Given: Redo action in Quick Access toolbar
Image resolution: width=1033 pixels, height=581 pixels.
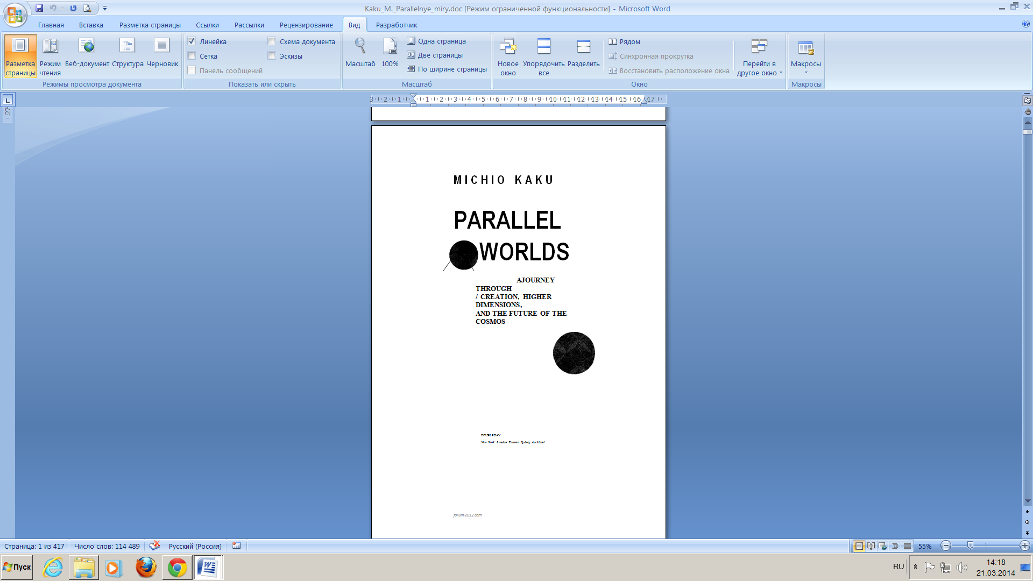Looking at the screenshot, I should [73, 8].
